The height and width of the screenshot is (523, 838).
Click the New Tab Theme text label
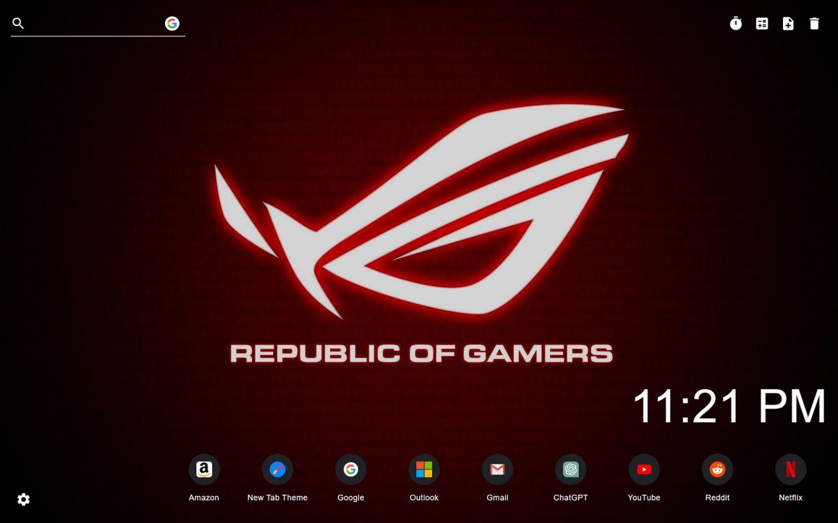pyautogui.click(x=278, y=498)
